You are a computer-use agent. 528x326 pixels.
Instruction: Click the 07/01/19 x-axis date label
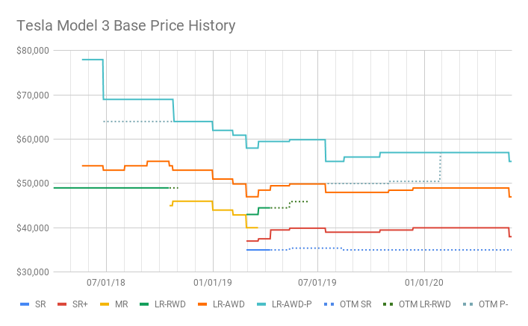click(318, 283)
